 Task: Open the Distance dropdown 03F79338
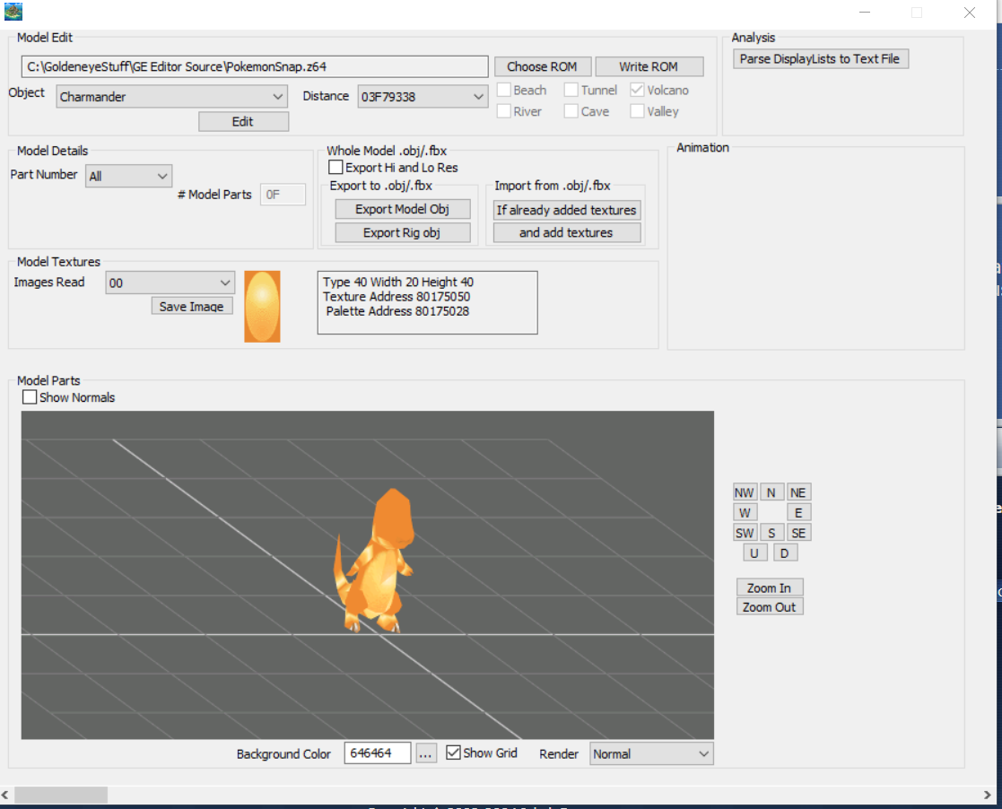click(x=422, y=97)
